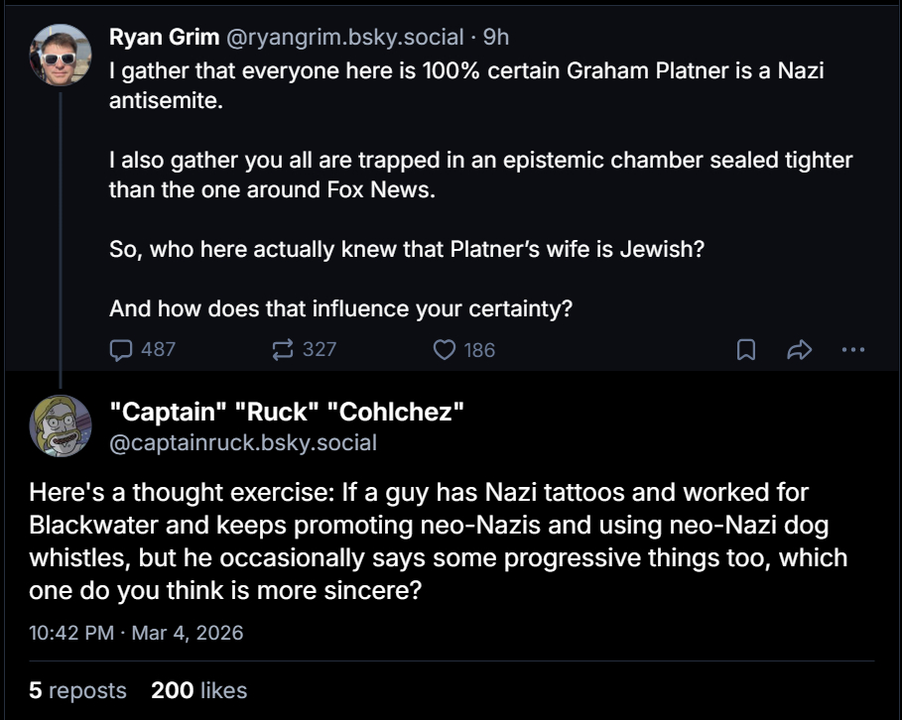The image size is (902, 720).
Task: Click the 186 likes count
Action: click(479, 349)
